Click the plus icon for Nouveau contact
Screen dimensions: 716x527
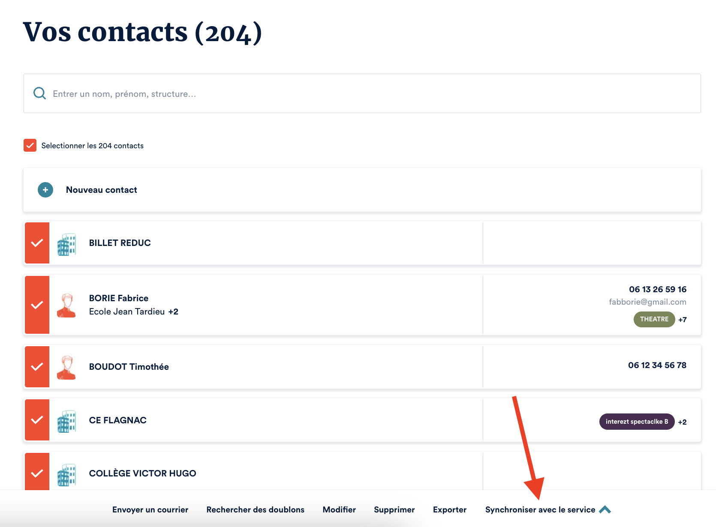click(45, 190)
